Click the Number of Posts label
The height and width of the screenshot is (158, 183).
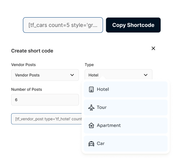pyautogui.click(x=27, y=89)
